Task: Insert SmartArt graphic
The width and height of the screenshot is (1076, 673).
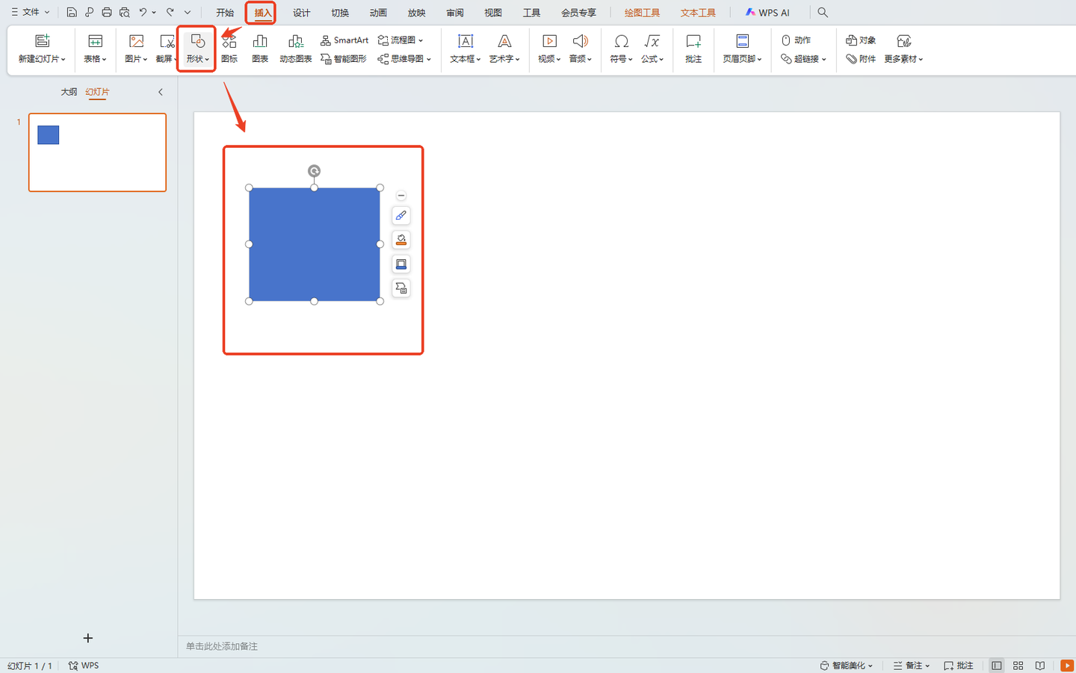Action: [x=344, y=40]
